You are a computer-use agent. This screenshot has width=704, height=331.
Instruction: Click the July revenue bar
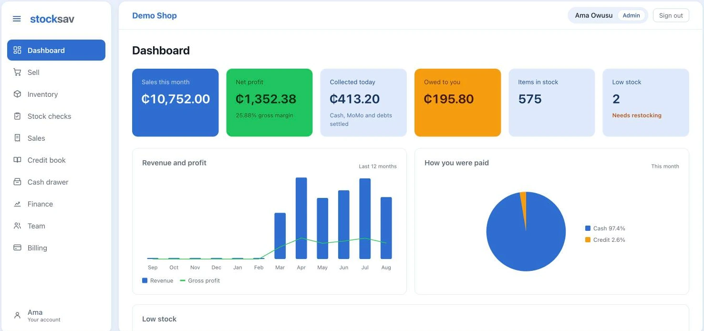365,218
